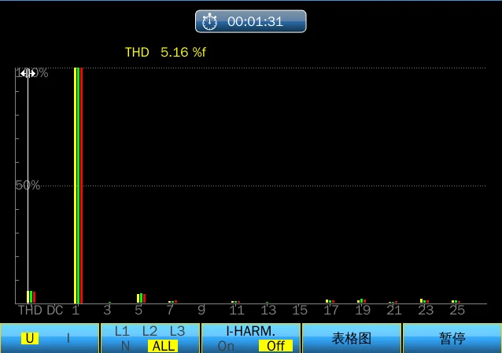This screenshot has height=353, width=502.
Task: Click harmonic order 21 axis label
Action: [x=394, y=310]
